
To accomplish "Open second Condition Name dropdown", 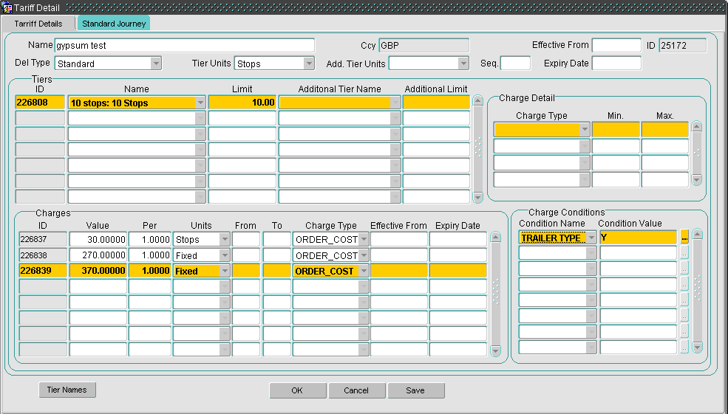I will pyautogui.click(x=591, y=253).
